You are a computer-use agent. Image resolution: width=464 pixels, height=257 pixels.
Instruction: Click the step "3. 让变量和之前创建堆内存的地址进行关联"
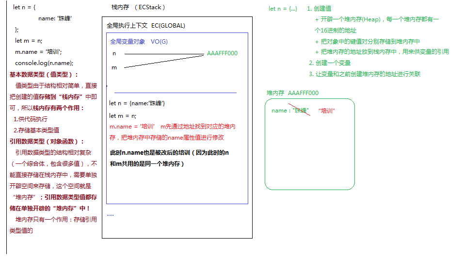coord(365,74)
